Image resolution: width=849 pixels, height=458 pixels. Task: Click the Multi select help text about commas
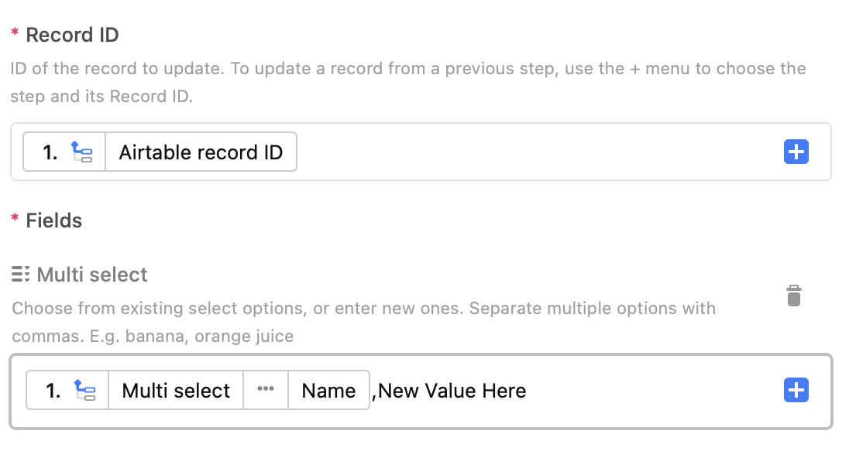pyautogui.click(x=364, y=323)
